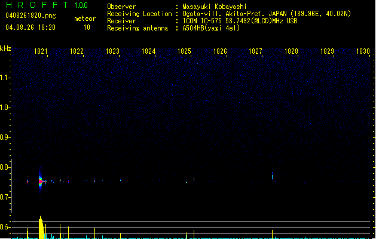Screen dimensions: 376x239
Task: Click the meteor echo just after 1825
Action: pyautogui.click(x=194, y=178)
